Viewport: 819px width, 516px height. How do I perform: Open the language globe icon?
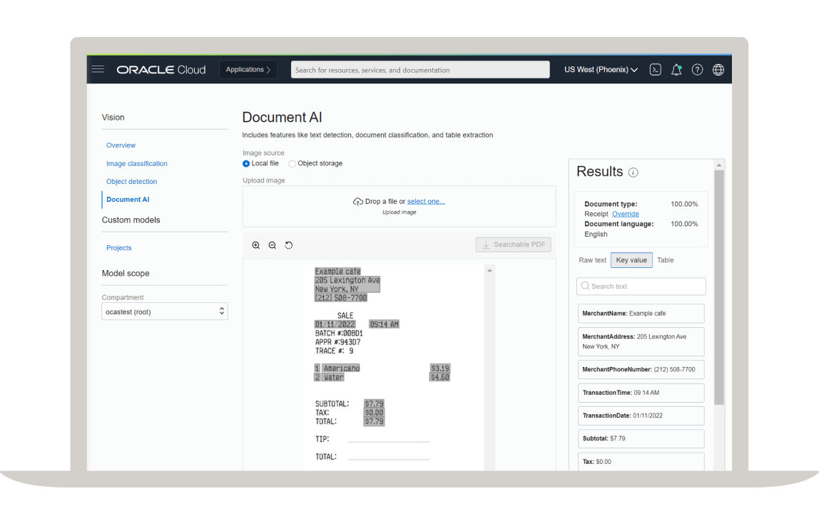coord(718,69)
